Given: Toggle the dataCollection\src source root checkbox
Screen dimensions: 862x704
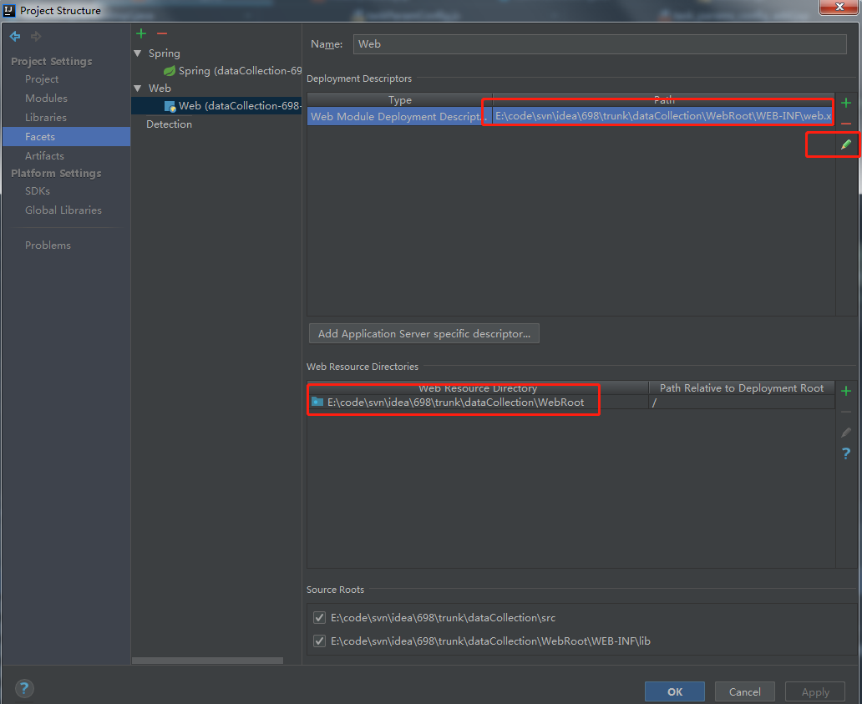Looking at the screenshot, I should coord(319,618).
